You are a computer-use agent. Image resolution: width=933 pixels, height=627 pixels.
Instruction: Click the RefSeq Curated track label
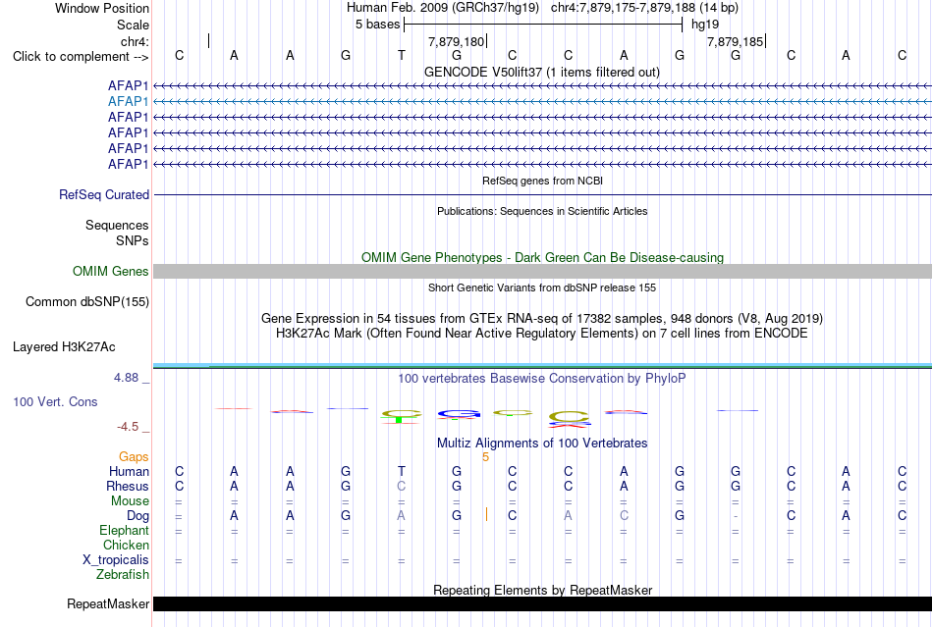click(x=104, y=195)
